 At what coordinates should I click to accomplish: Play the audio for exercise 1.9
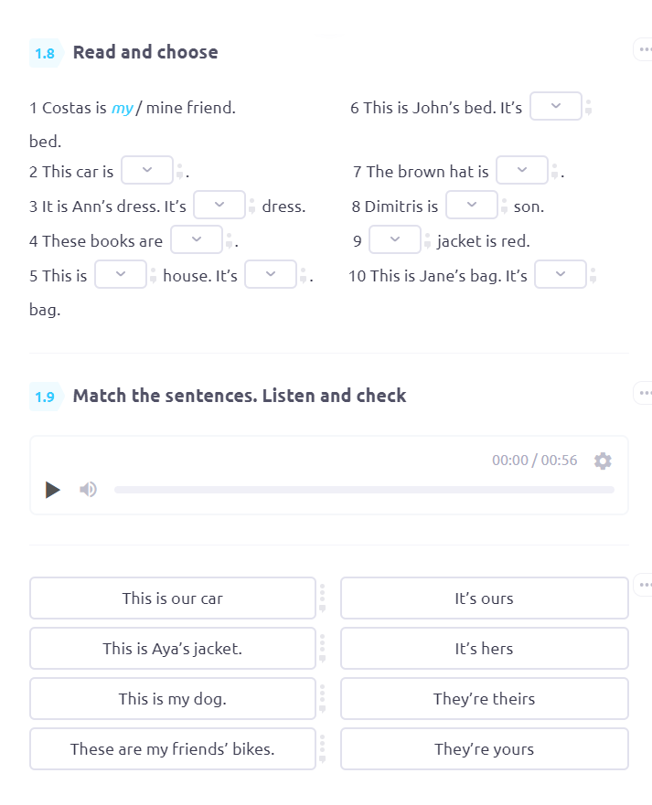52,490
